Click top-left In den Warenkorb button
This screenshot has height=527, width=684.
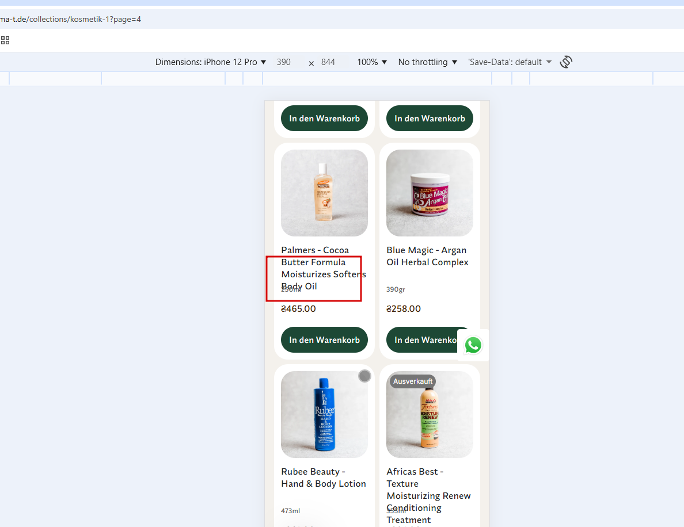point(324,118)
